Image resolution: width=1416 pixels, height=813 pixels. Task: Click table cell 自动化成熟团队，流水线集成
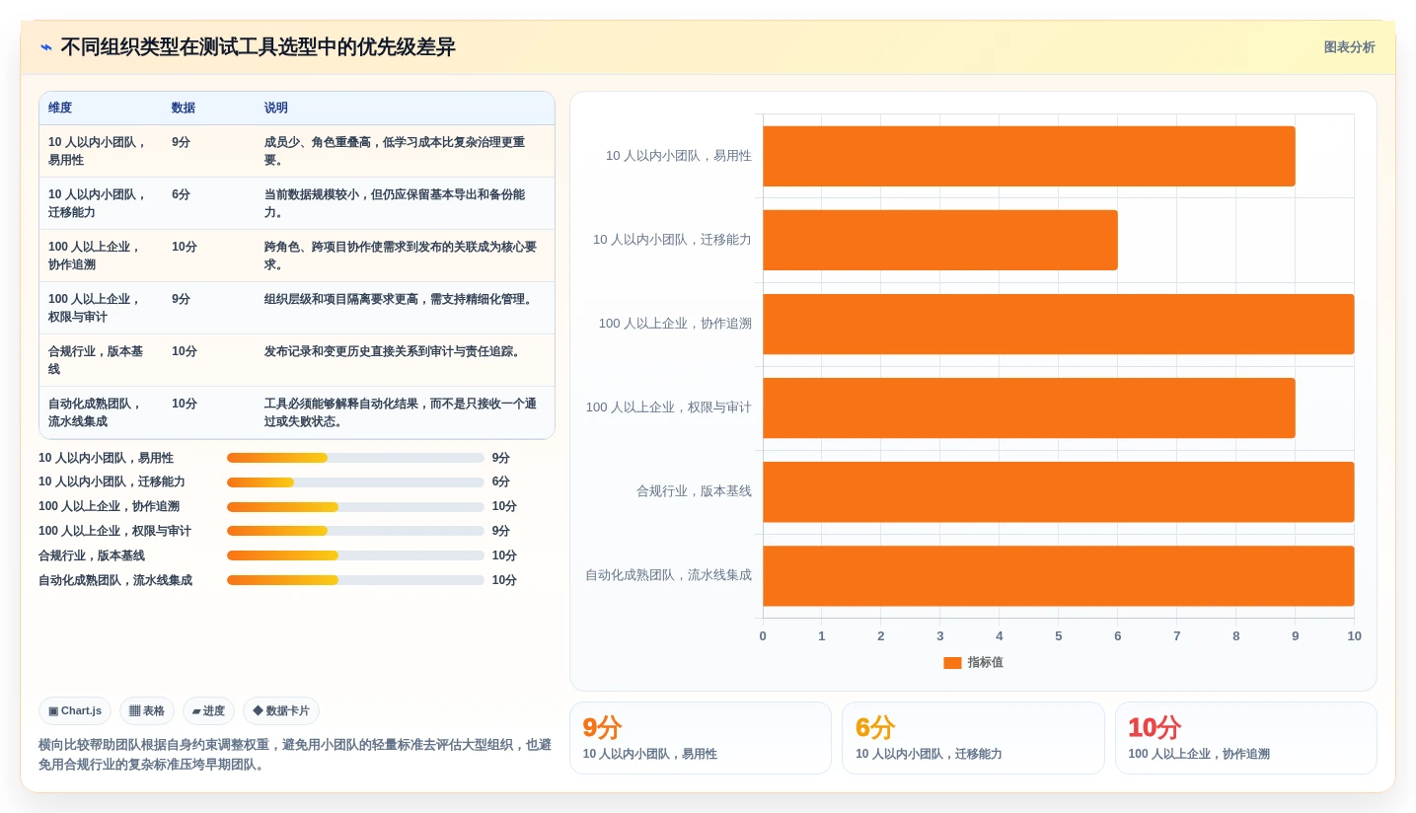tap(101, 412)
